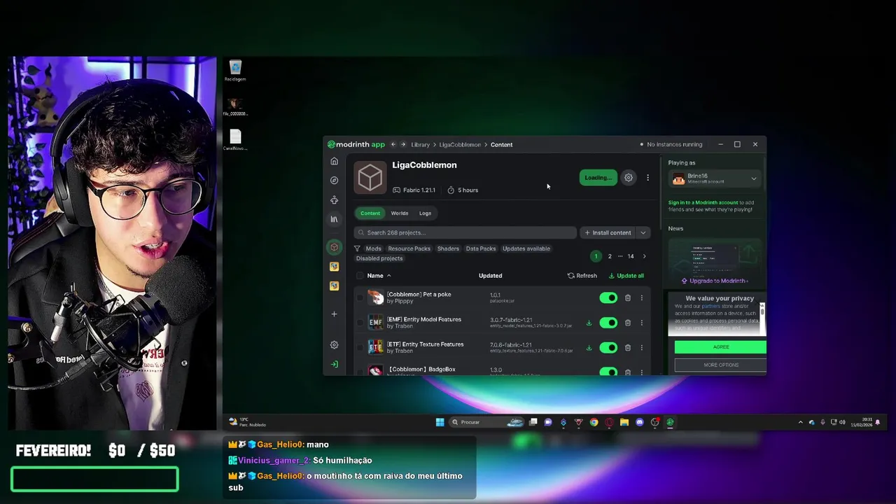The width and height of the screenshot is (896, 504).
Task: Open the Library icon in the sidebar
Action: 334,219
